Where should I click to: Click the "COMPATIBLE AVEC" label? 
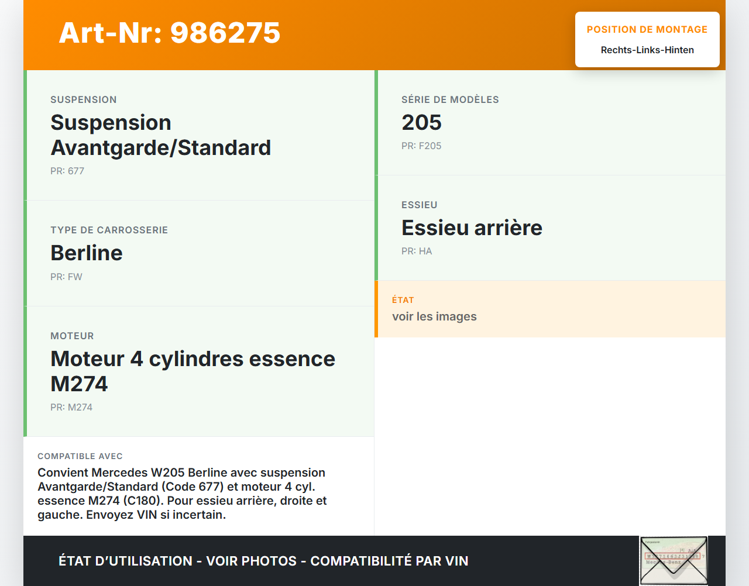[x=80, y=456]
